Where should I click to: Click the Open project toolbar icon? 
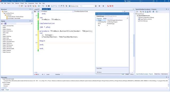pyautogui.click(x=22, y=6)
